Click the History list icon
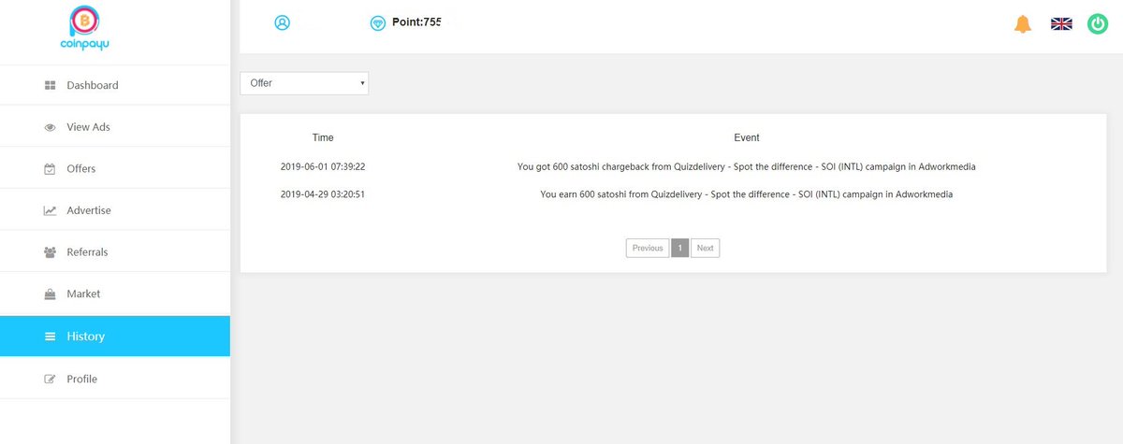The image size is (1123, 444). pyautogui.click(x=51, y=337)
